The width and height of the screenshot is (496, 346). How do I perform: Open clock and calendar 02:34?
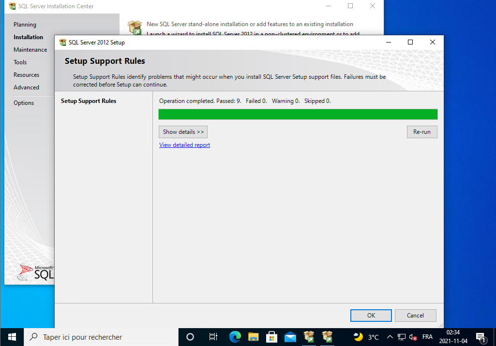(x=453, y=337)
